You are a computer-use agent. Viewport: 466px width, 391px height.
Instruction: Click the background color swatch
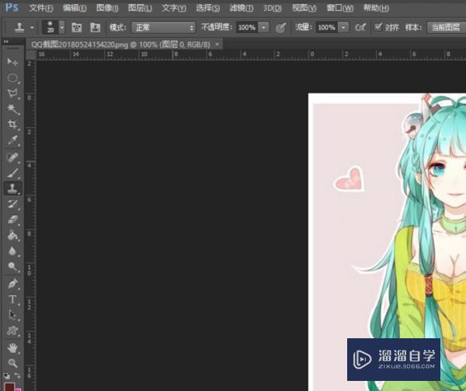click(19, 389)
